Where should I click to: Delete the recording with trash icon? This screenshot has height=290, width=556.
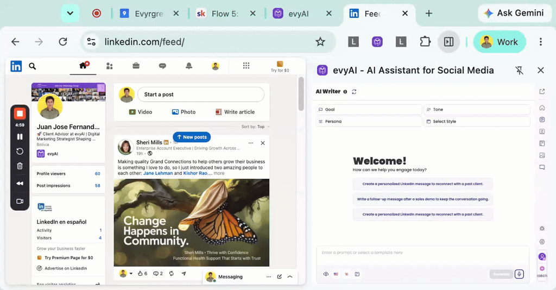tap(20, 166)
